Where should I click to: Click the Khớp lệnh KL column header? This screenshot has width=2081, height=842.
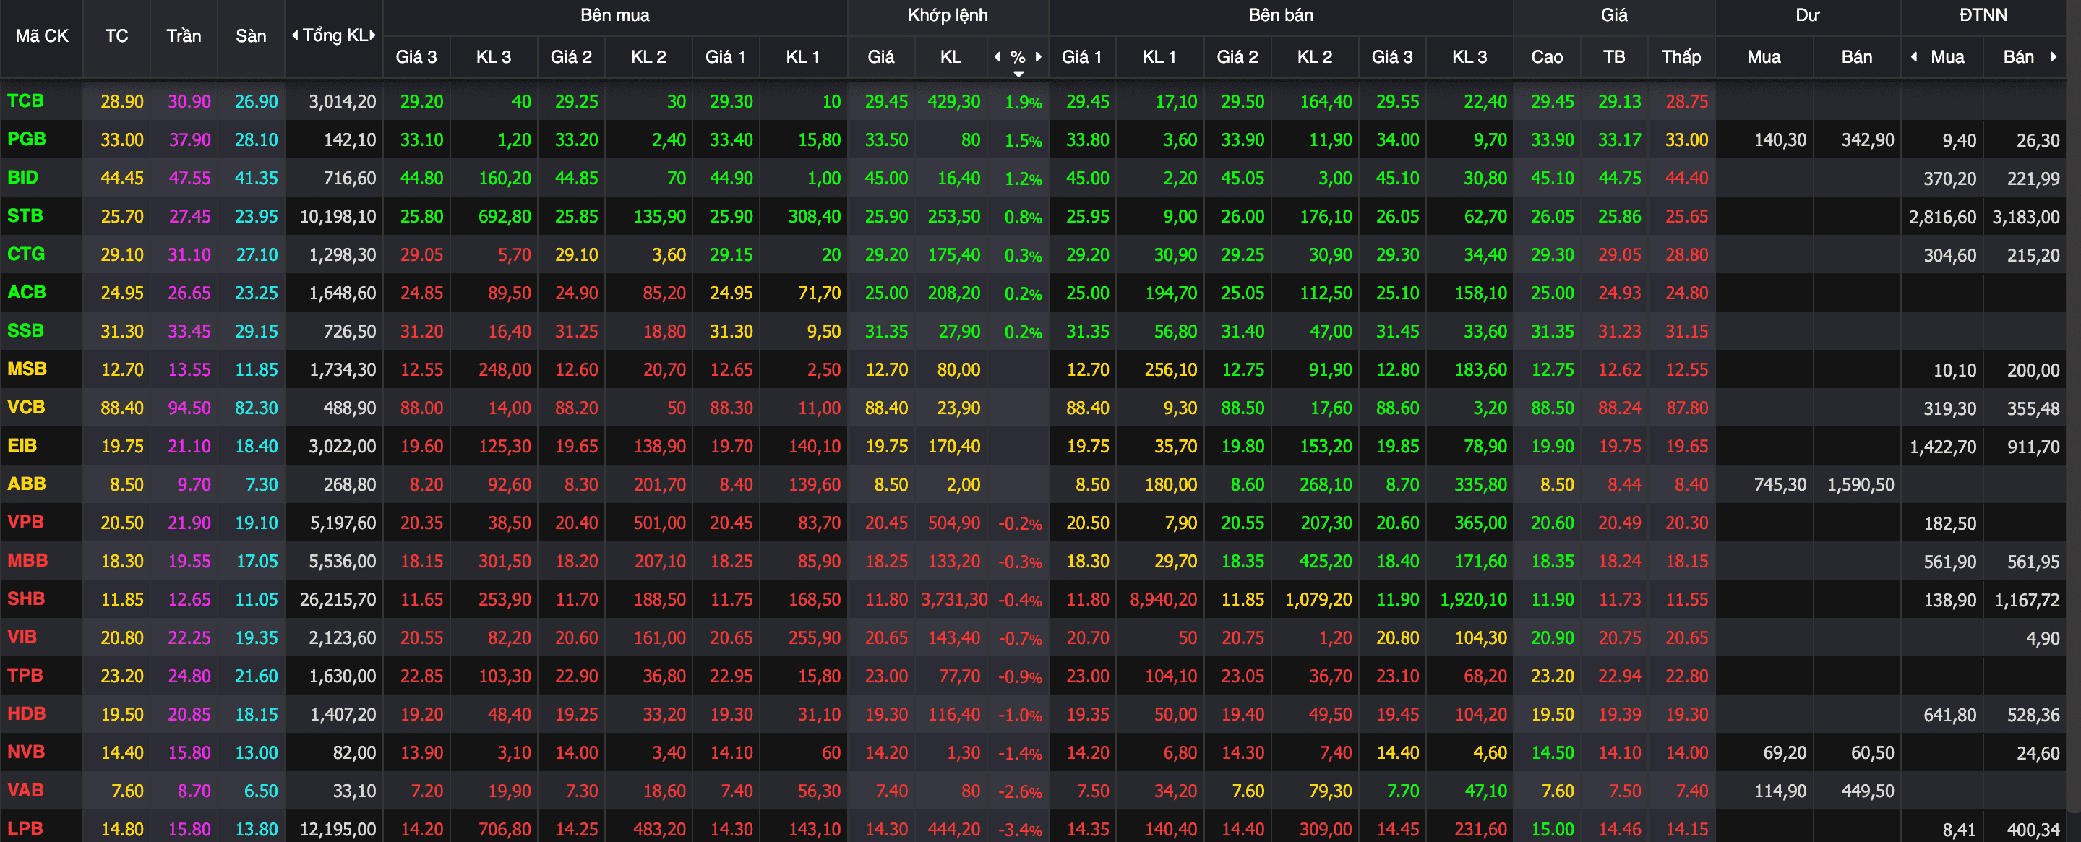click(x=950, y=57)
